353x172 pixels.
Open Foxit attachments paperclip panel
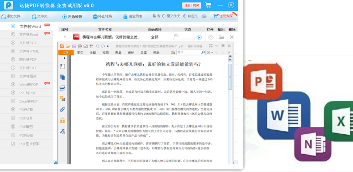pos(62,109)
